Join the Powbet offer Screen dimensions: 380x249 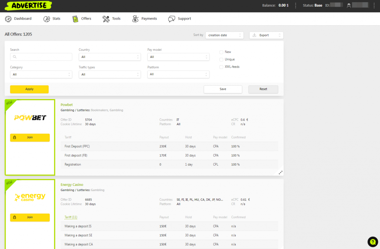30,137
